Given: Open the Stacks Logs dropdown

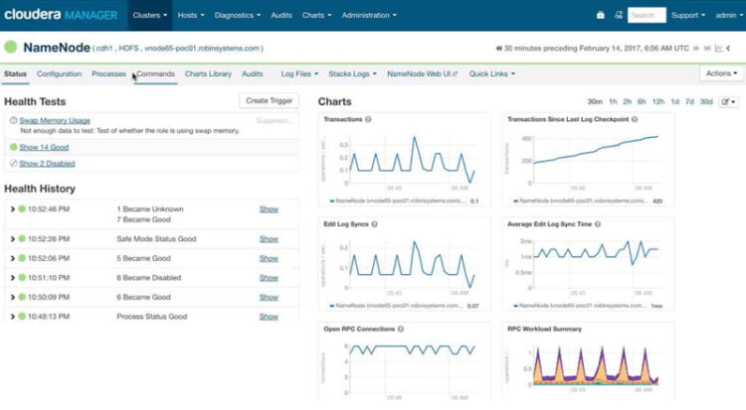Looking at the screenshot, I should point(352,74).
